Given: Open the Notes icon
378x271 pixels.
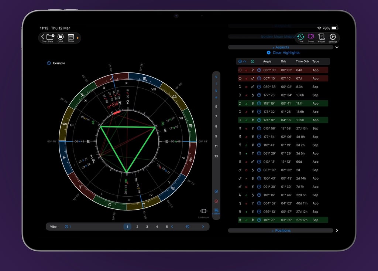Looking at the screenshot, I should pyautogui.click(x=71, y=37).
